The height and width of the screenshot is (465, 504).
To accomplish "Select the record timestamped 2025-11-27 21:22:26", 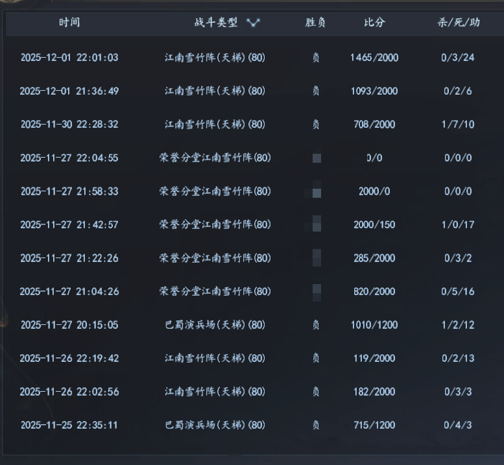I will pos(69,259).
